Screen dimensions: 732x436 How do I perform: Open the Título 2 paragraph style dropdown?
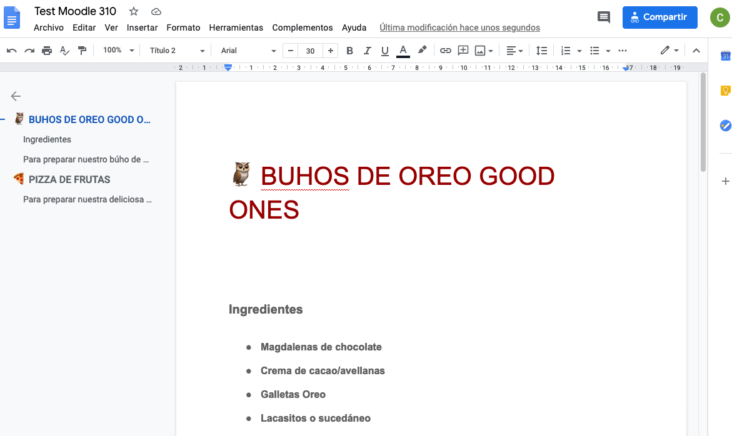coord(177,51)
